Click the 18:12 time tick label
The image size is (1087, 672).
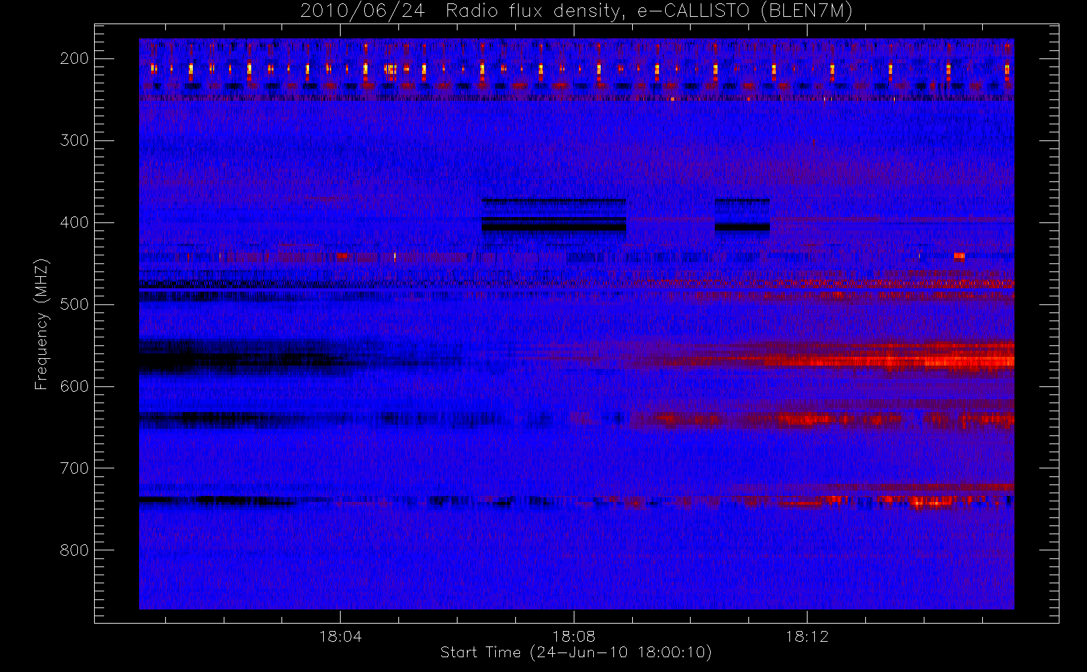[807, 636]
